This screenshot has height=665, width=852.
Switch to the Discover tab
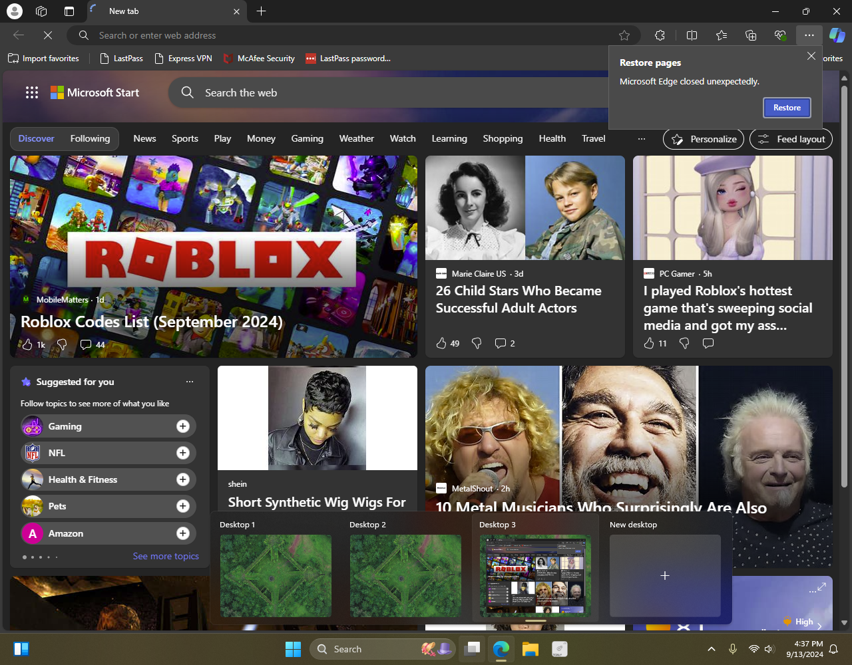(x=36, y=138)
